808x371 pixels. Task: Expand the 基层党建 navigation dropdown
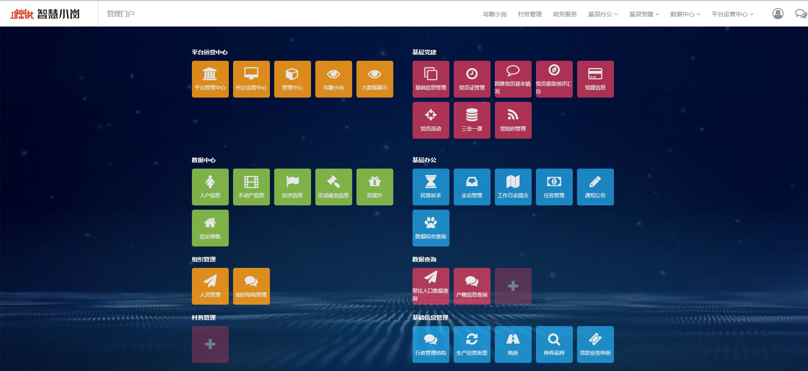click(x=644, y=14)
